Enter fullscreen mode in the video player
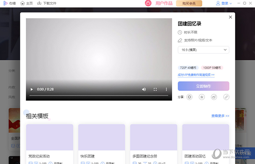This screenshot has width=255, height=164. point(155,89)
